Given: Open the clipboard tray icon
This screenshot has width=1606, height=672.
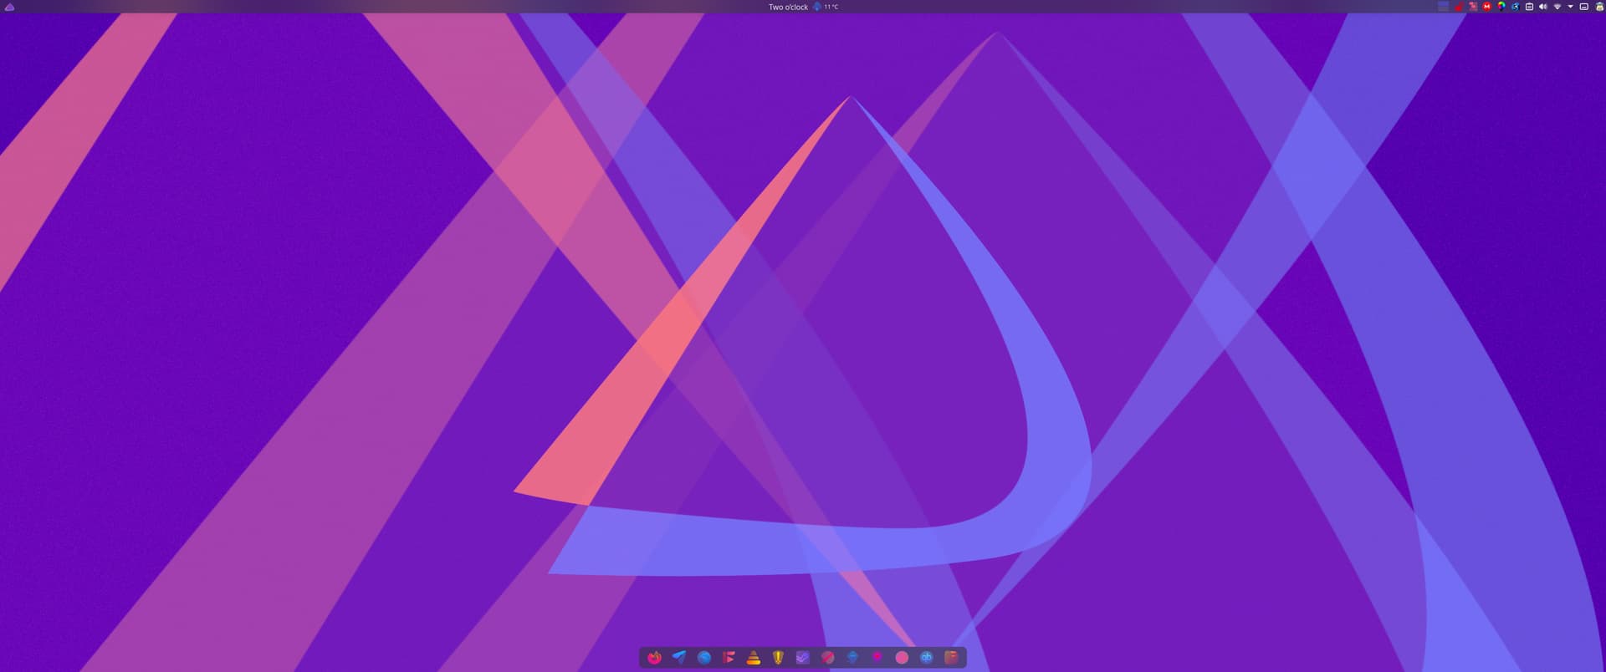Looking at the screenshot, I should coord(1529,7).
